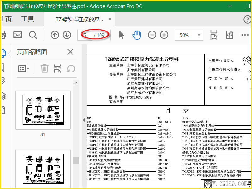
Task: Click the document title TZ螺锁式连接预应力混凝土异型桩
Action: [142, 59]
